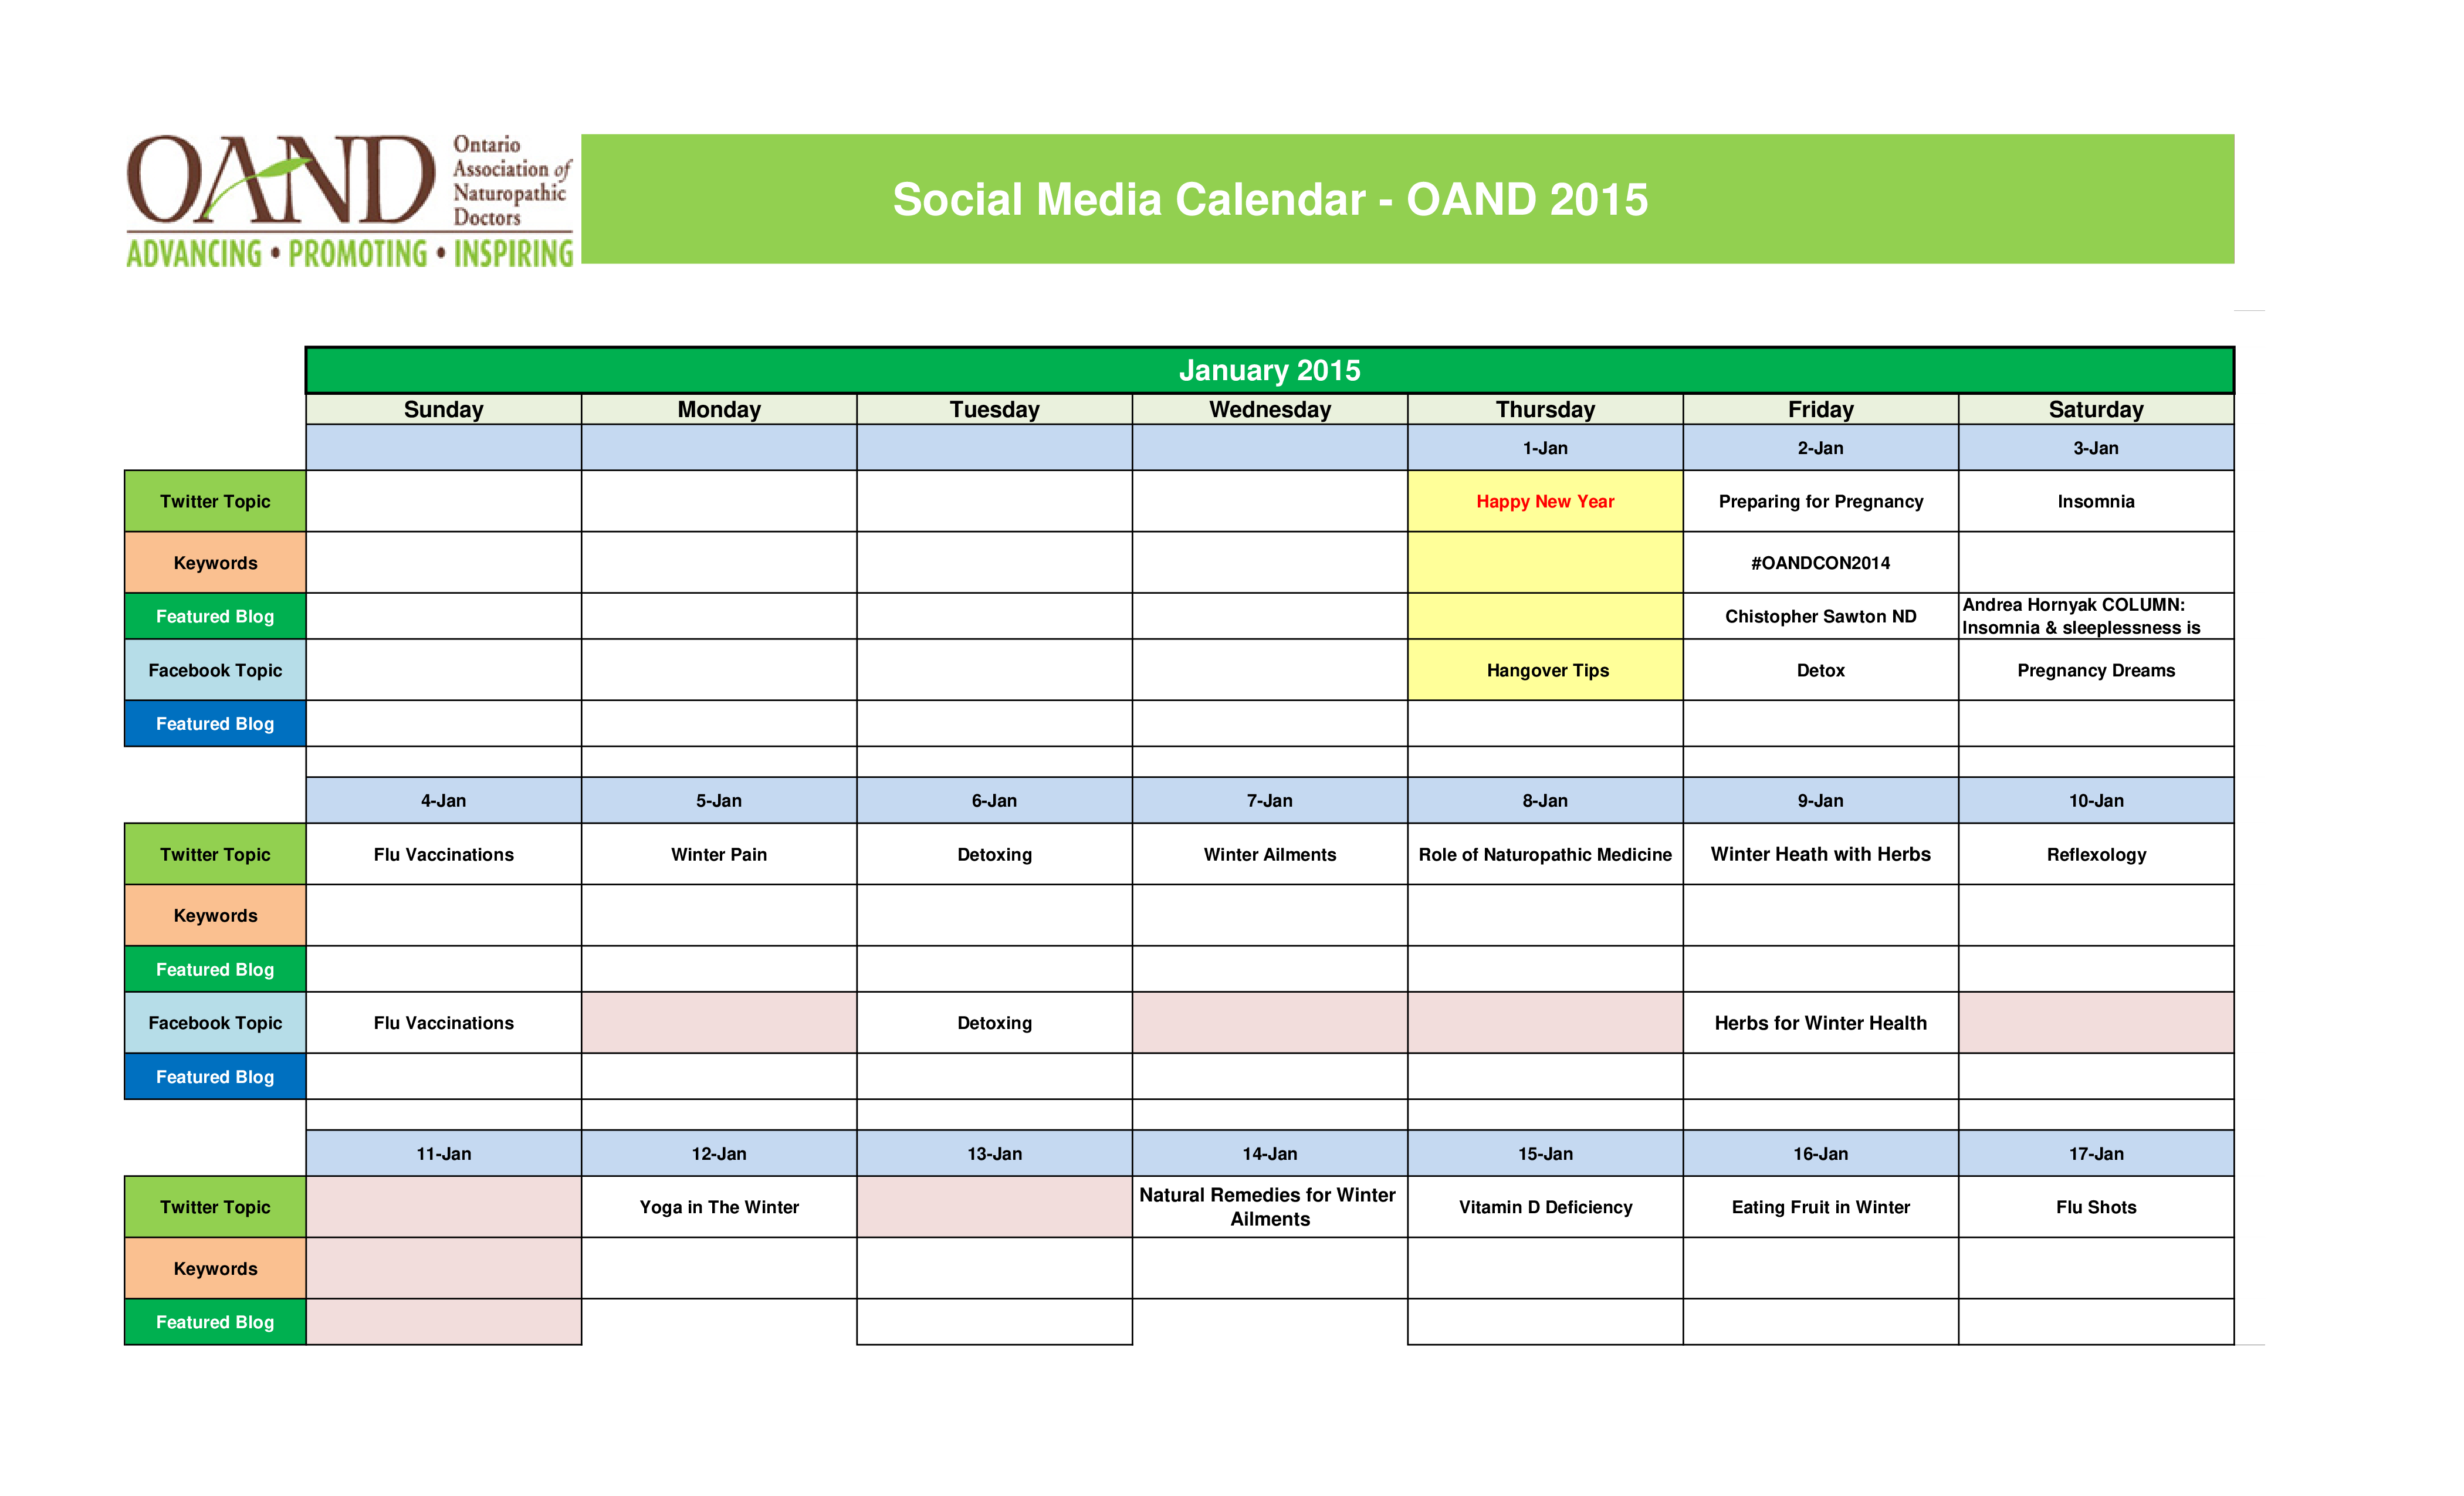Click the Keywords label icon
This screenshot has width=2464, height=1496.
(215, 563)
